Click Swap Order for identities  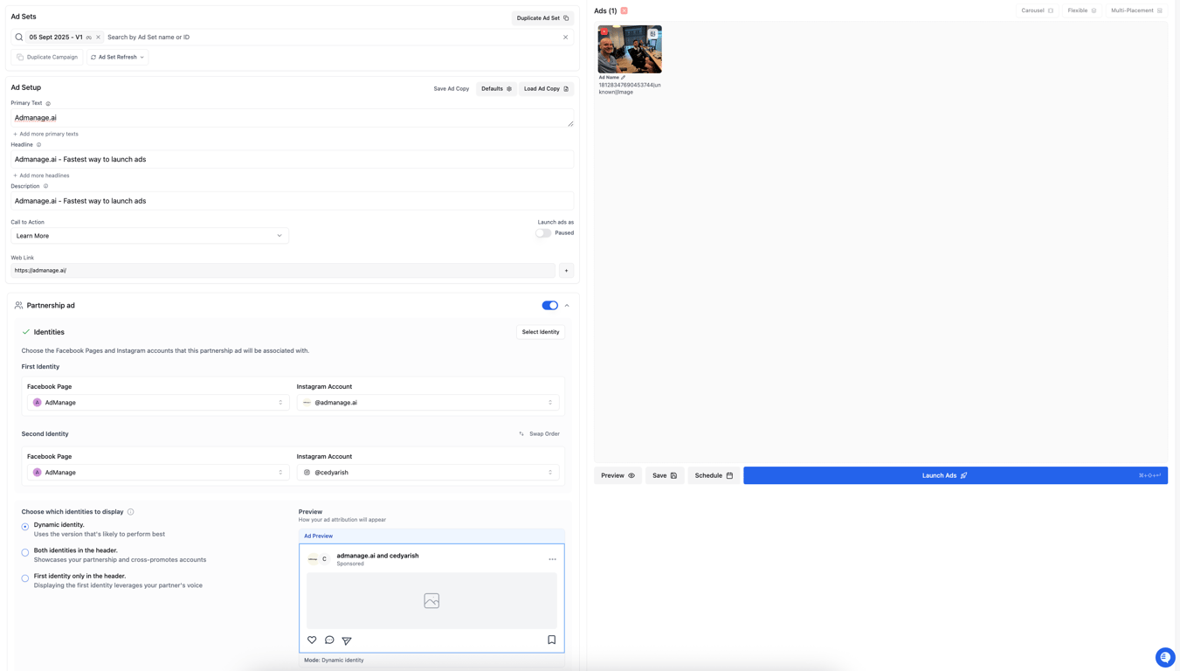[x=539, y=434]
